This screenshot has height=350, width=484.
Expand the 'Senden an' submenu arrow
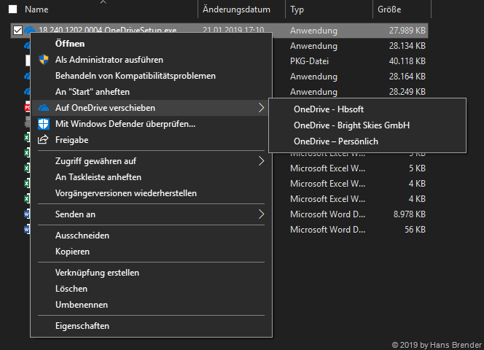261,214
